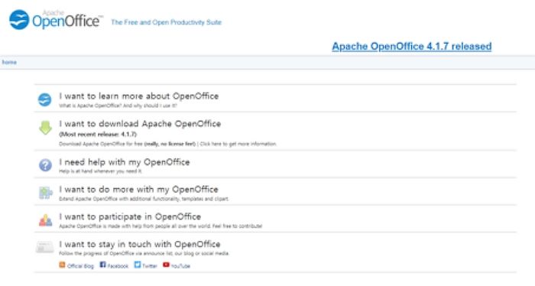This screenshot has height=286, width=535.
Task: Click the blue question mark help icon
Action: click(x=45, y=165)
